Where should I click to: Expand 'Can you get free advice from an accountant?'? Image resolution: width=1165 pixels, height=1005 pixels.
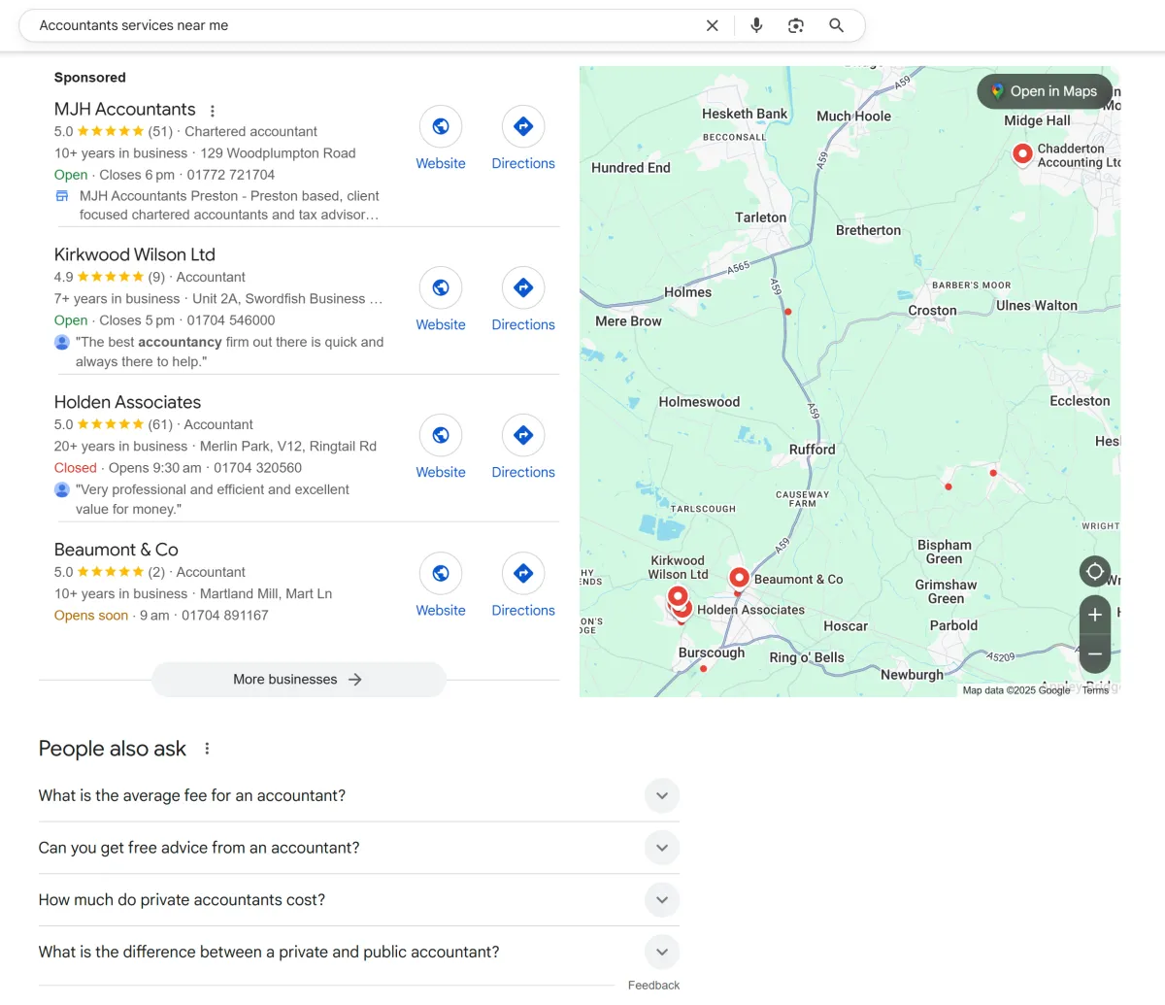[x=358, y=848]
